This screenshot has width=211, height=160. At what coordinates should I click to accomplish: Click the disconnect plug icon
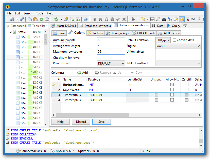tap(22, 19)
